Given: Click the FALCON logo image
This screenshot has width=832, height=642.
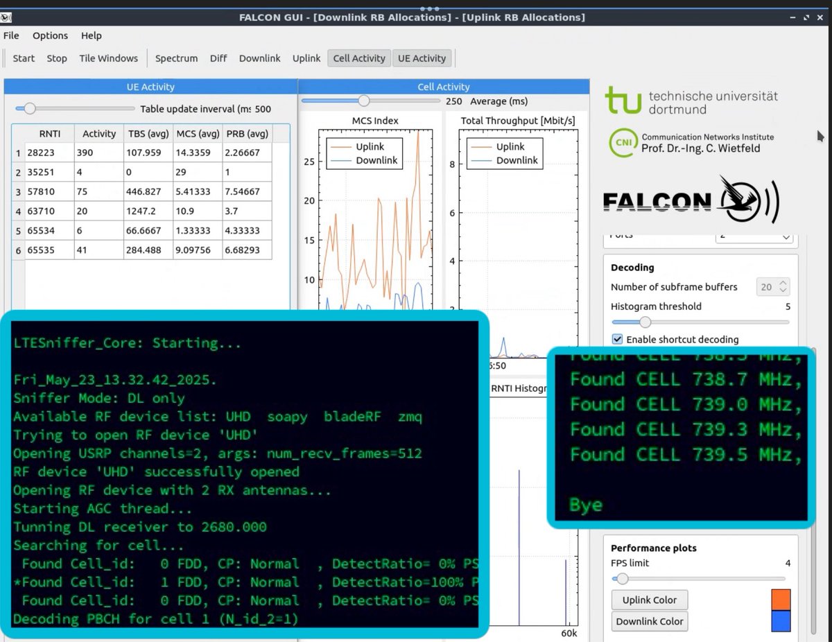Looking at the screenshot, I should click(691, 201).
